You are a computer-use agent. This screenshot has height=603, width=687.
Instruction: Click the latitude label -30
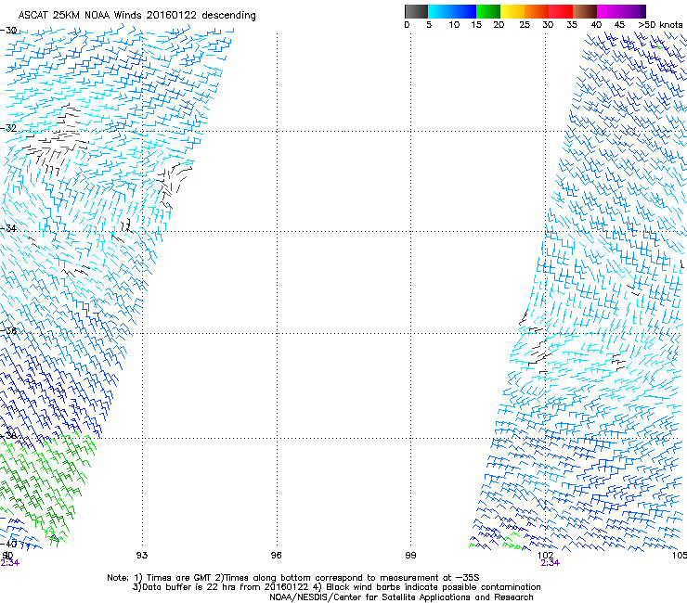[8, 31]
